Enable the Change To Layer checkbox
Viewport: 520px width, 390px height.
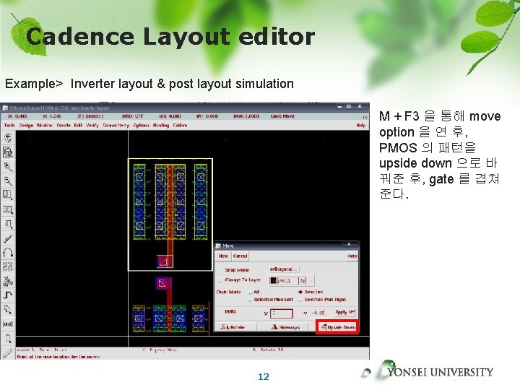[x=220, y=280]
